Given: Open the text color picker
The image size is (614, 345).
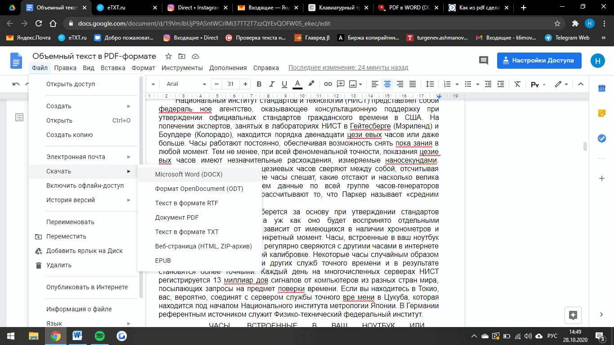Looking at the screenshot, I should [297, 84].
